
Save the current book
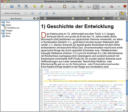coord(19,7)
